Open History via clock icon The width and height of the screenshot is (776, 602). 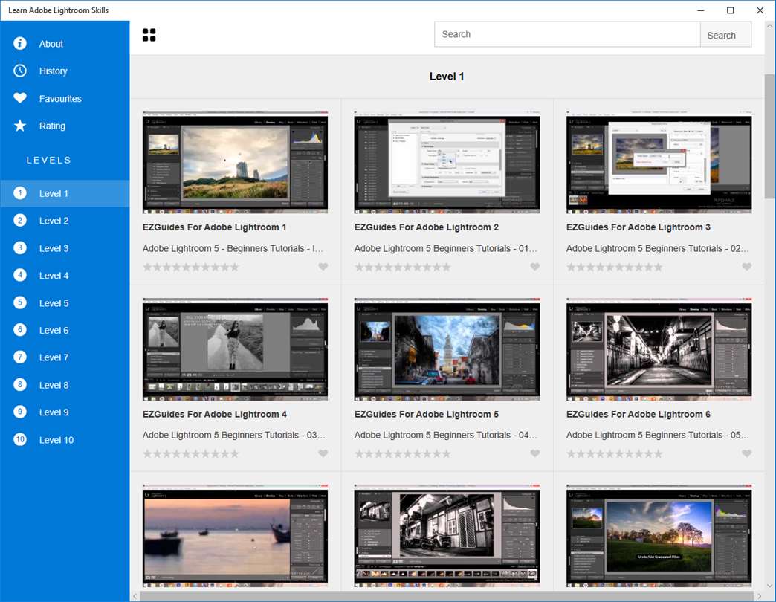click(20, 71)
